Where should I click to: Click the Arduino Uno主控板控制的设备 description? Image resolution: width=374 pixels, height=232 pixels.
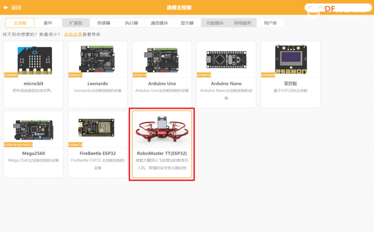(x=162, y=91)
